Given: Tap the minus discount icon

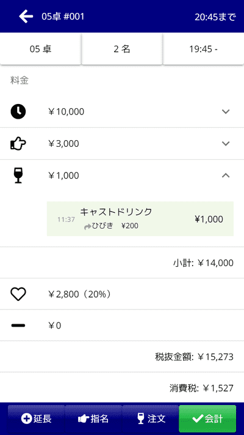Looking at the screenshot, I should tap(18, 325).
